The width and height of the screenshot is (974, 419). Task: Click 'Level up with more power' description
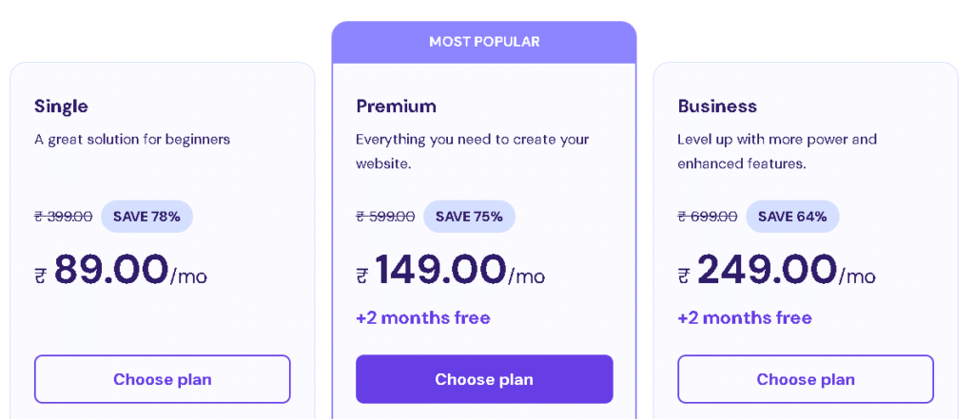pos(777,151)
